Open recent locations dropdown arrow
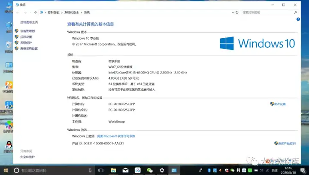Viewport: 309px width, 175px height. click(x=30, y=12)
